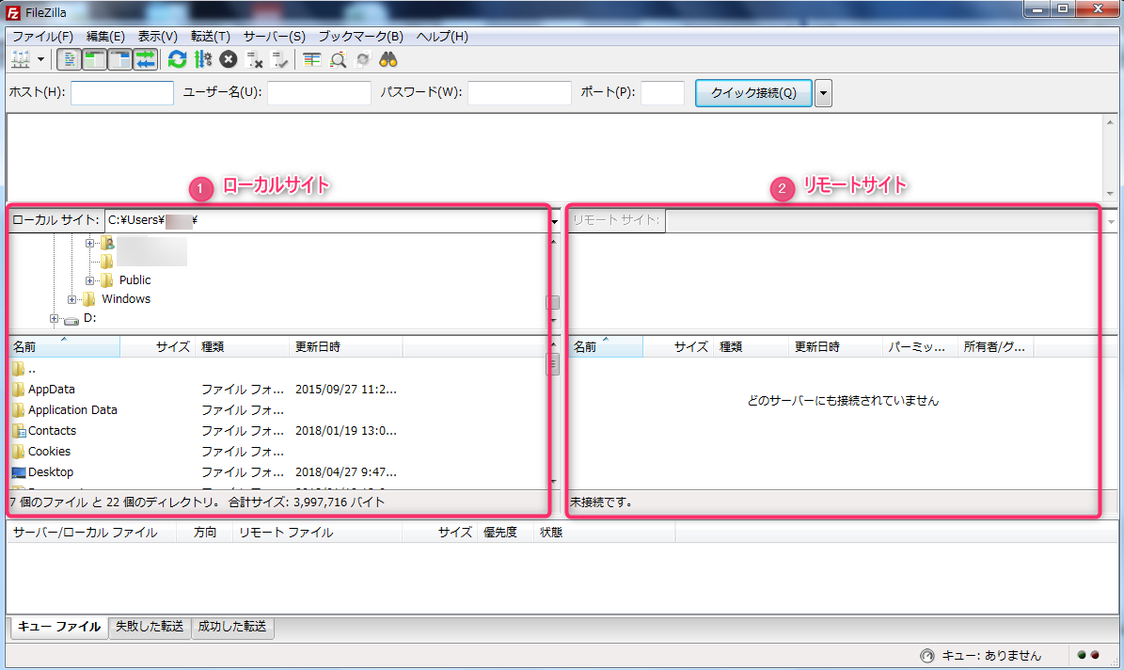Toggle directory comparison
Image resolution: width=1124 pixels, height=670 pixels.
point(338,59)
